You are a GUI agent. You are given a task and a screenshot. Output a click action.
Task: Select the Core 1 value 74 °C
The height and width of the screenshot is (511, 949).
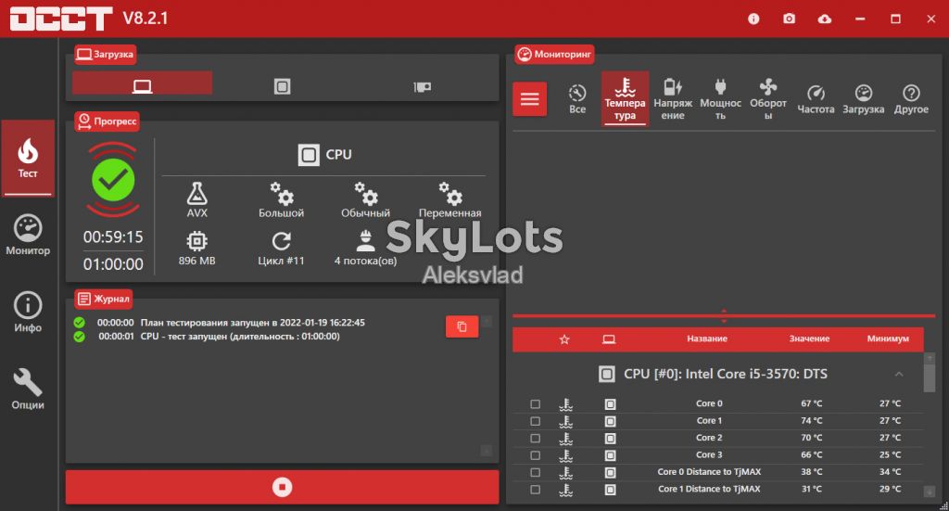(811, 420)
